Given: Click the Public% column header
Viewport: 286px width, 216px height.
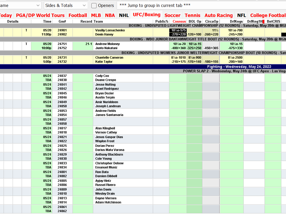Looking at the screenshot, I should 162,21.
